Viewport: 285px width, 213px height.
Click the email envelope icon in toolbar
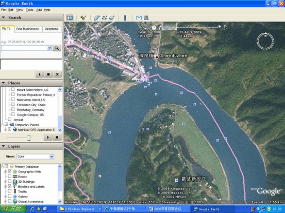tap(139, 18)
